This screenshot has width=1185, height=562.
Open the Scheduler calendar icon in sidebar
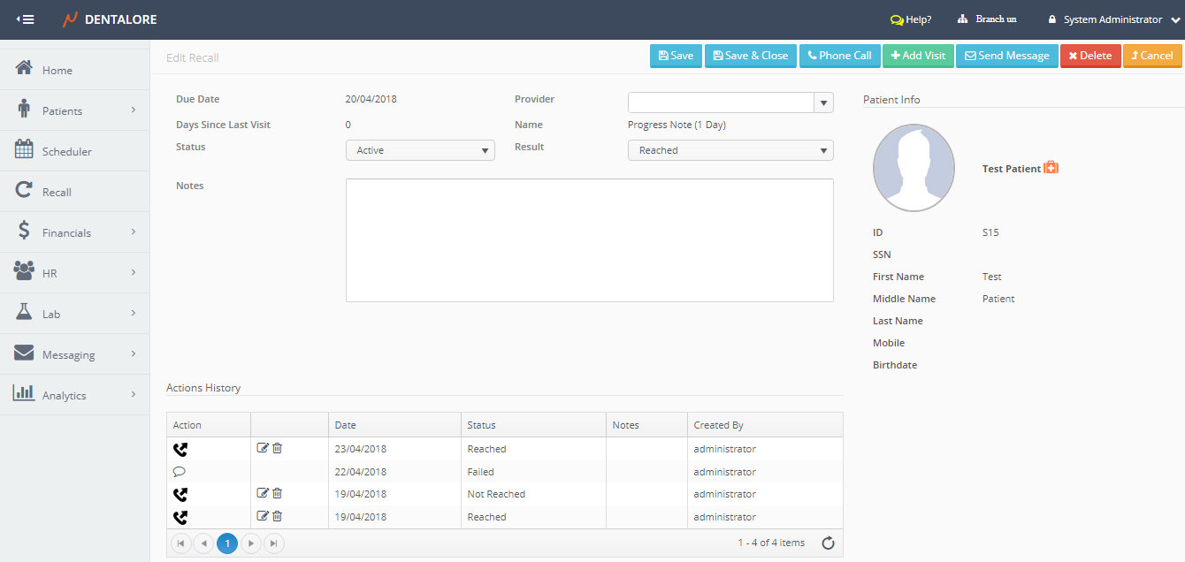25,151
